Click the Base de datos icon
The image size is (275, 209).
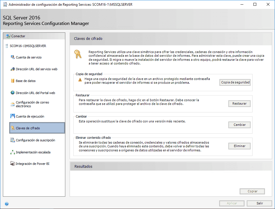(13, 81)
